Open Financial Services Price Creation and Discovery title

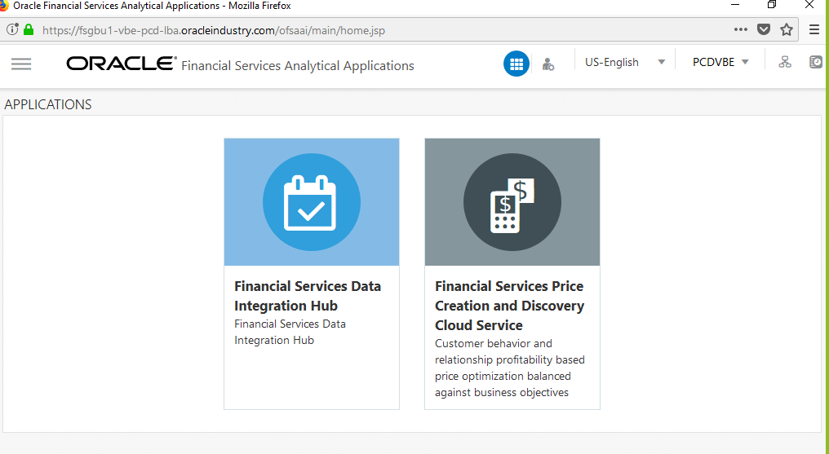(x=510, y=306)
